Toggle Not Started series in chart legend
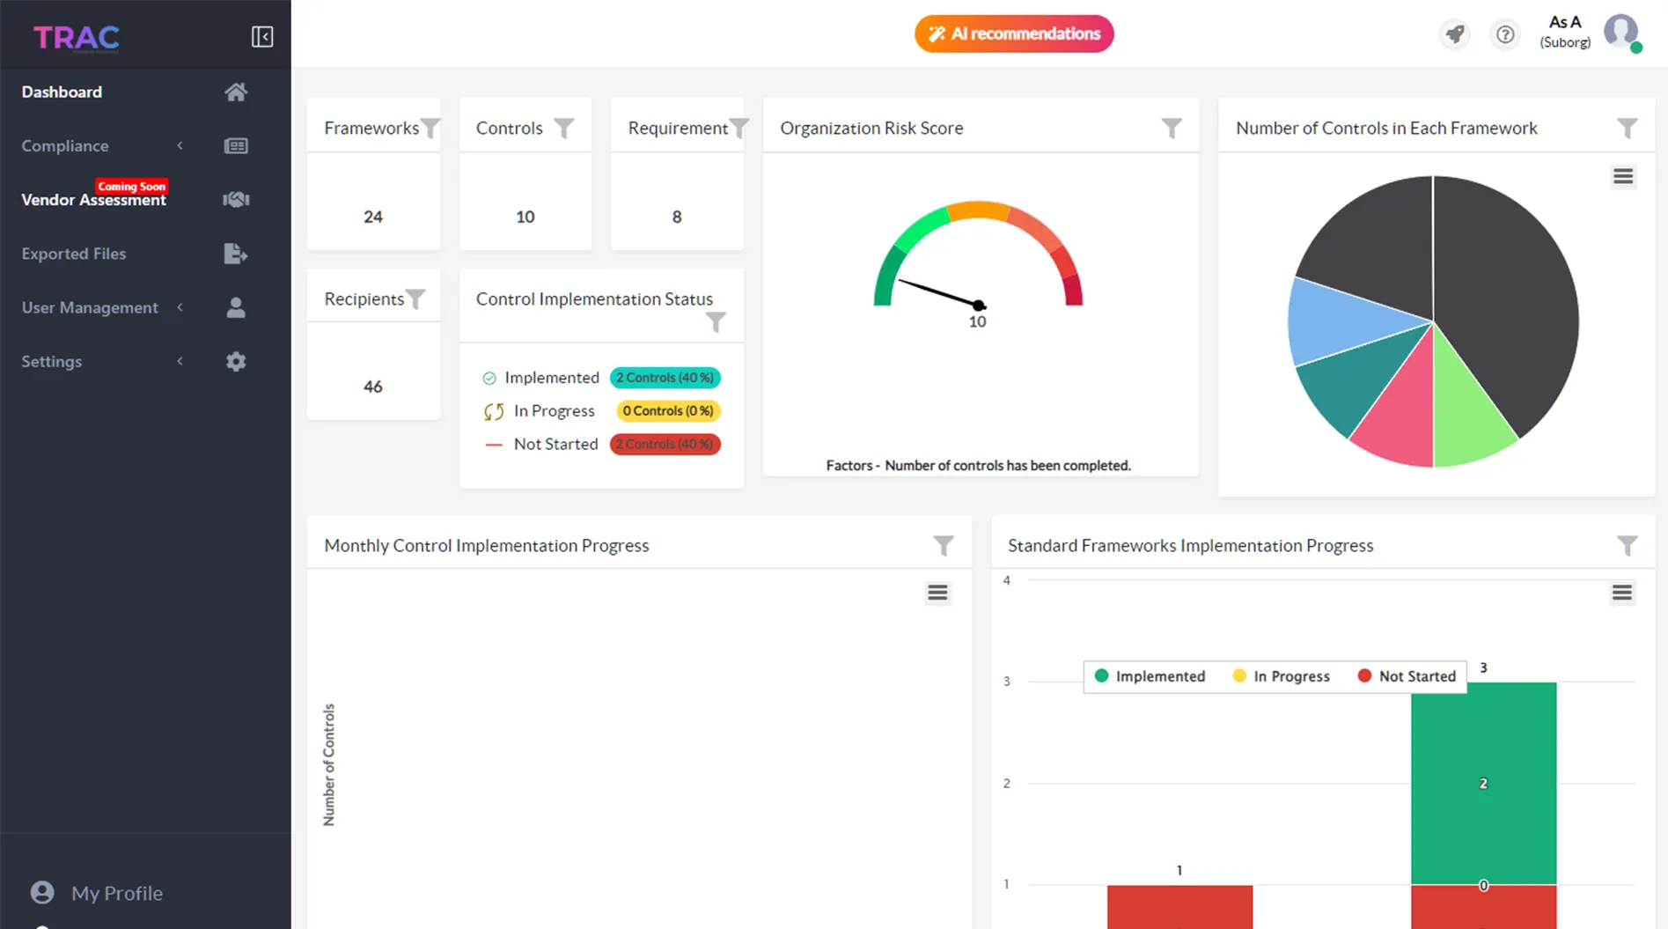 [x=1407, y=676]
